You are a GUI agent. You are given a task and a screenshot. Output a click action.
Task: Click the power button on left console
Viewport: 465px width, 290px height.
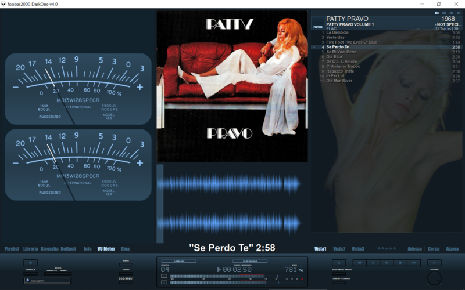tap(30, 263)
